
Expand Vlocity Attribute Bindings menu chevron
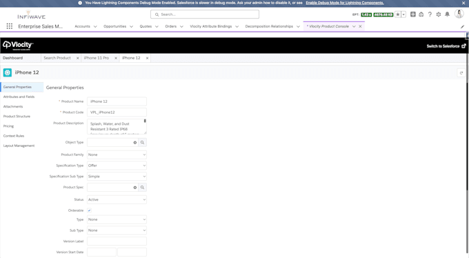pyautogui.click(x=237, y=27)
